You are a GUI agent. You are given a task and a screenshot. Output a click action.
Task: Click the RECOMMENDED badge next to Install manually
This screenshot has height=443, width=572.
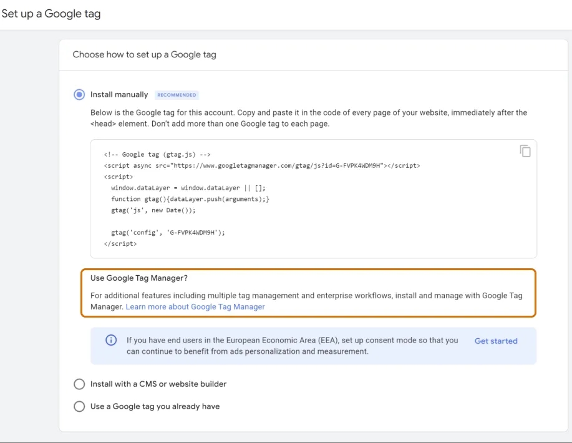coord(177,95)
